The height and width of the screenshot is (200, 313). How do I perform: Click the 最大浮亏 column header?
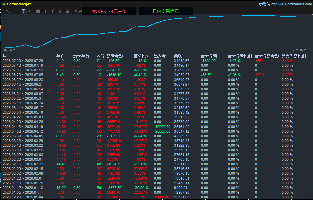click(209, 56)
